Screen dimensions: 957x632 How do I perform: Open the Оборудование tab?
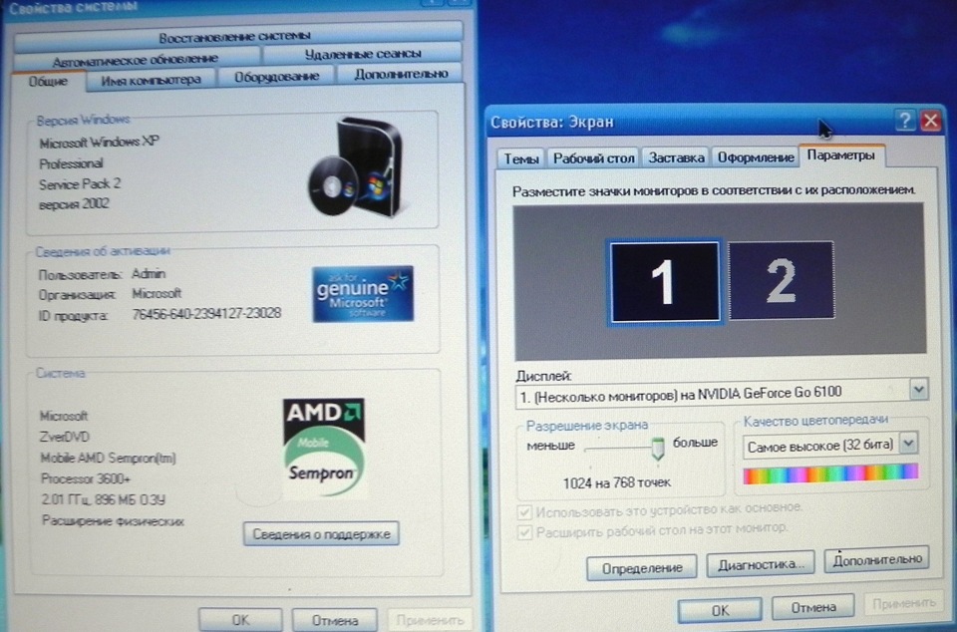point(276,77)
